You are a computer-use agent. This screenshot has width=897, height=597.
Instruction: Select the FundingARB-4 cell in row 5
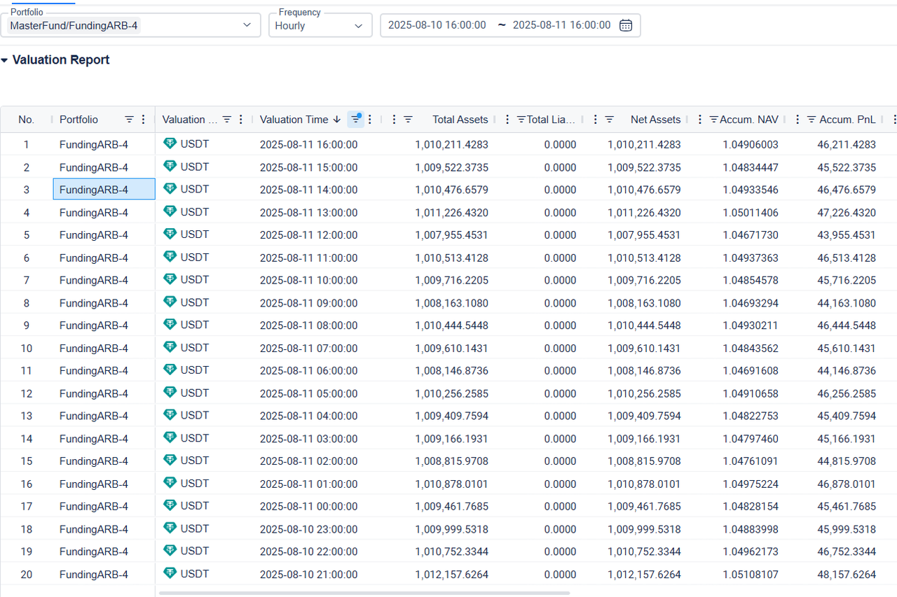pyautogui.click(x=94, y=235)
